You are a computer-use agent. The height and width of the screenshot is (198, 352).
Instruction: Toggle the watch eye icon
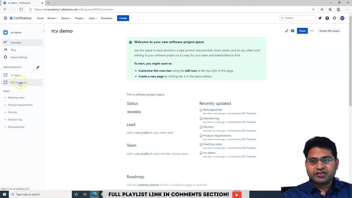point(293,31)
